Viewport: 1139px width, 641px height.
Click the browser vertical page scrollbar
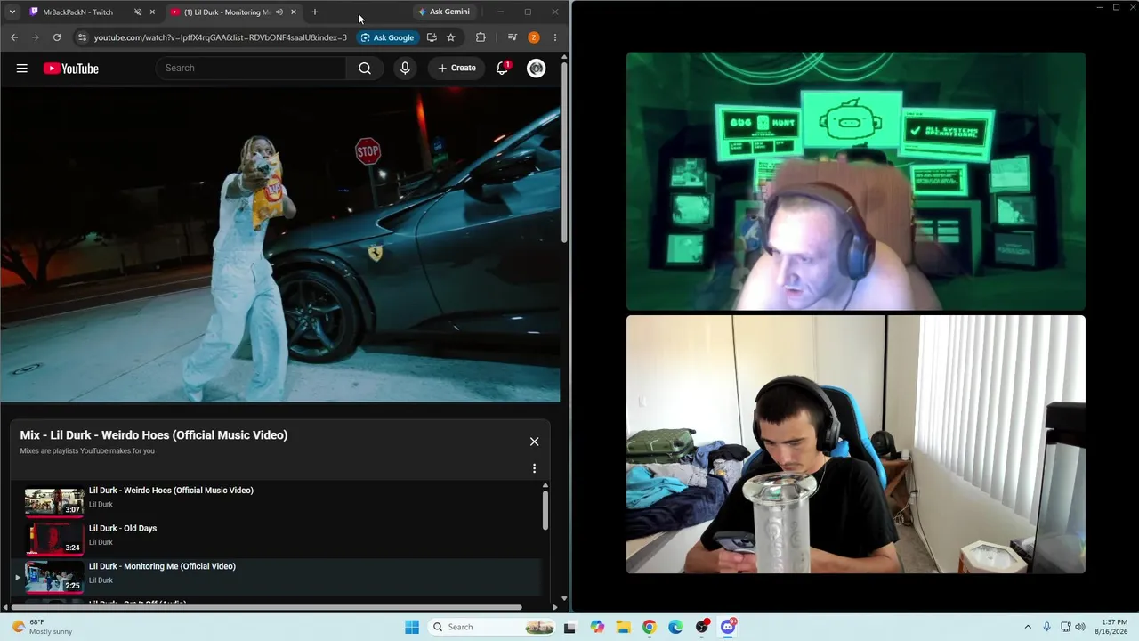(x=564, y=151)
